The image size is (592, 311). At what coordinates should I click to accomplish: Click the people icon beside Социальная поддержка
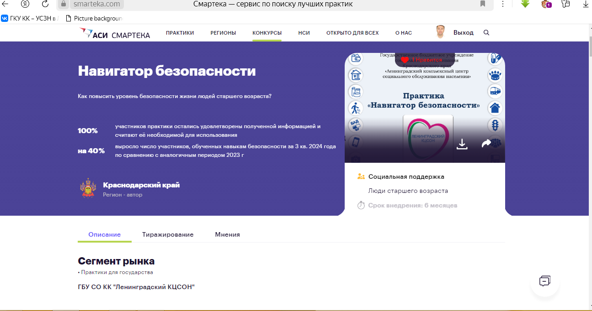(361, 176)
